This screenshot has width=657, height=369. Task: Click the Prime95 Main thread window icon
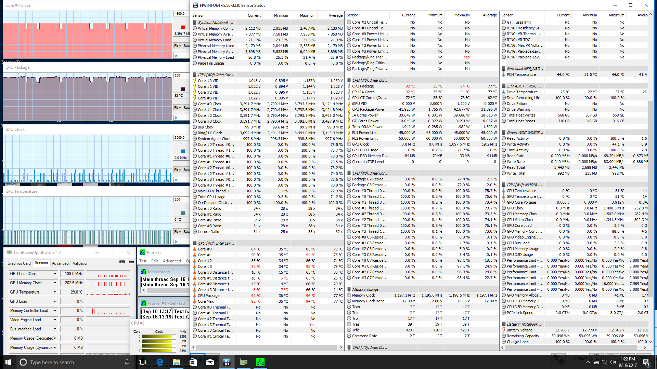144,272
